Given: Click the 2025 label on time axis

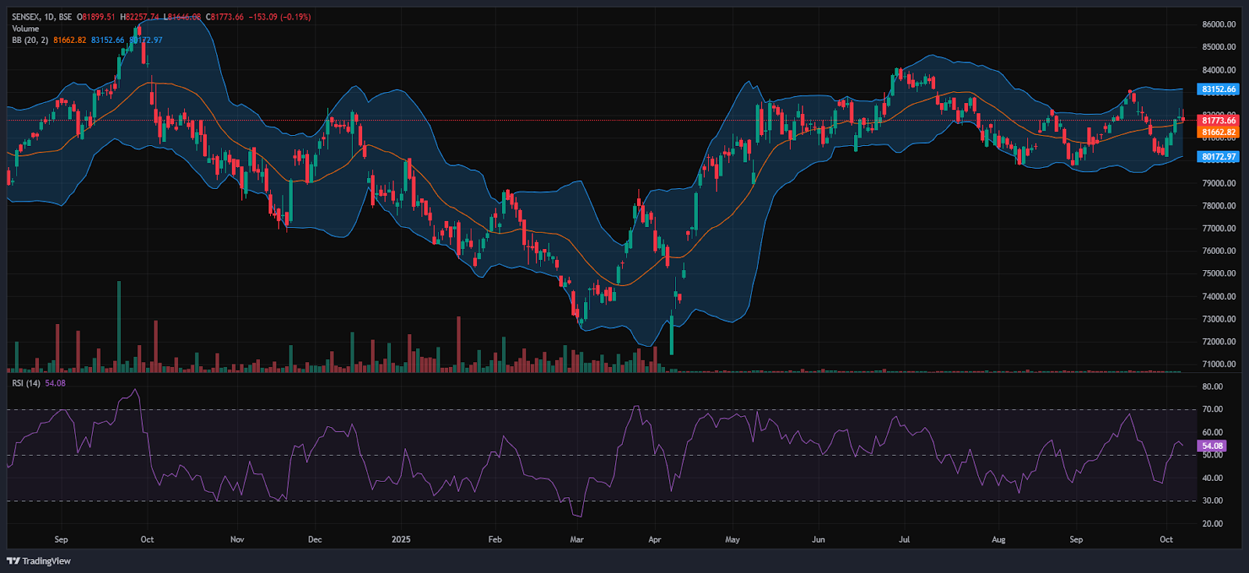Looking at the screenshot, I should [400, 539].
